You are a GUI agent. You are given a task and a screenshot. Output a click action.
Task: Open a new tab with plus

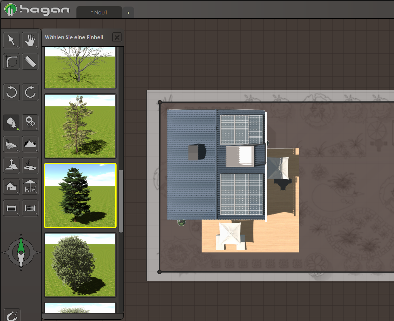pos(128,13)
